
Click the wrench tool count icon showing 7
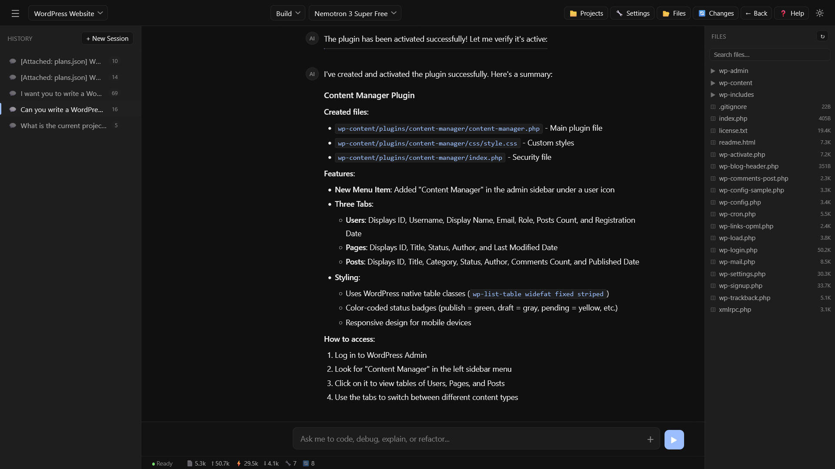(x=288, y=463)
